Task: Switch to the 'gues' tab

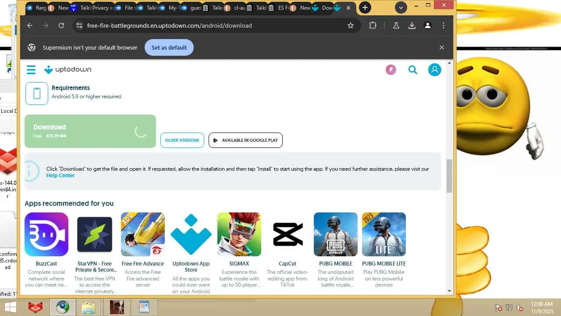Action: pos(191,8)
